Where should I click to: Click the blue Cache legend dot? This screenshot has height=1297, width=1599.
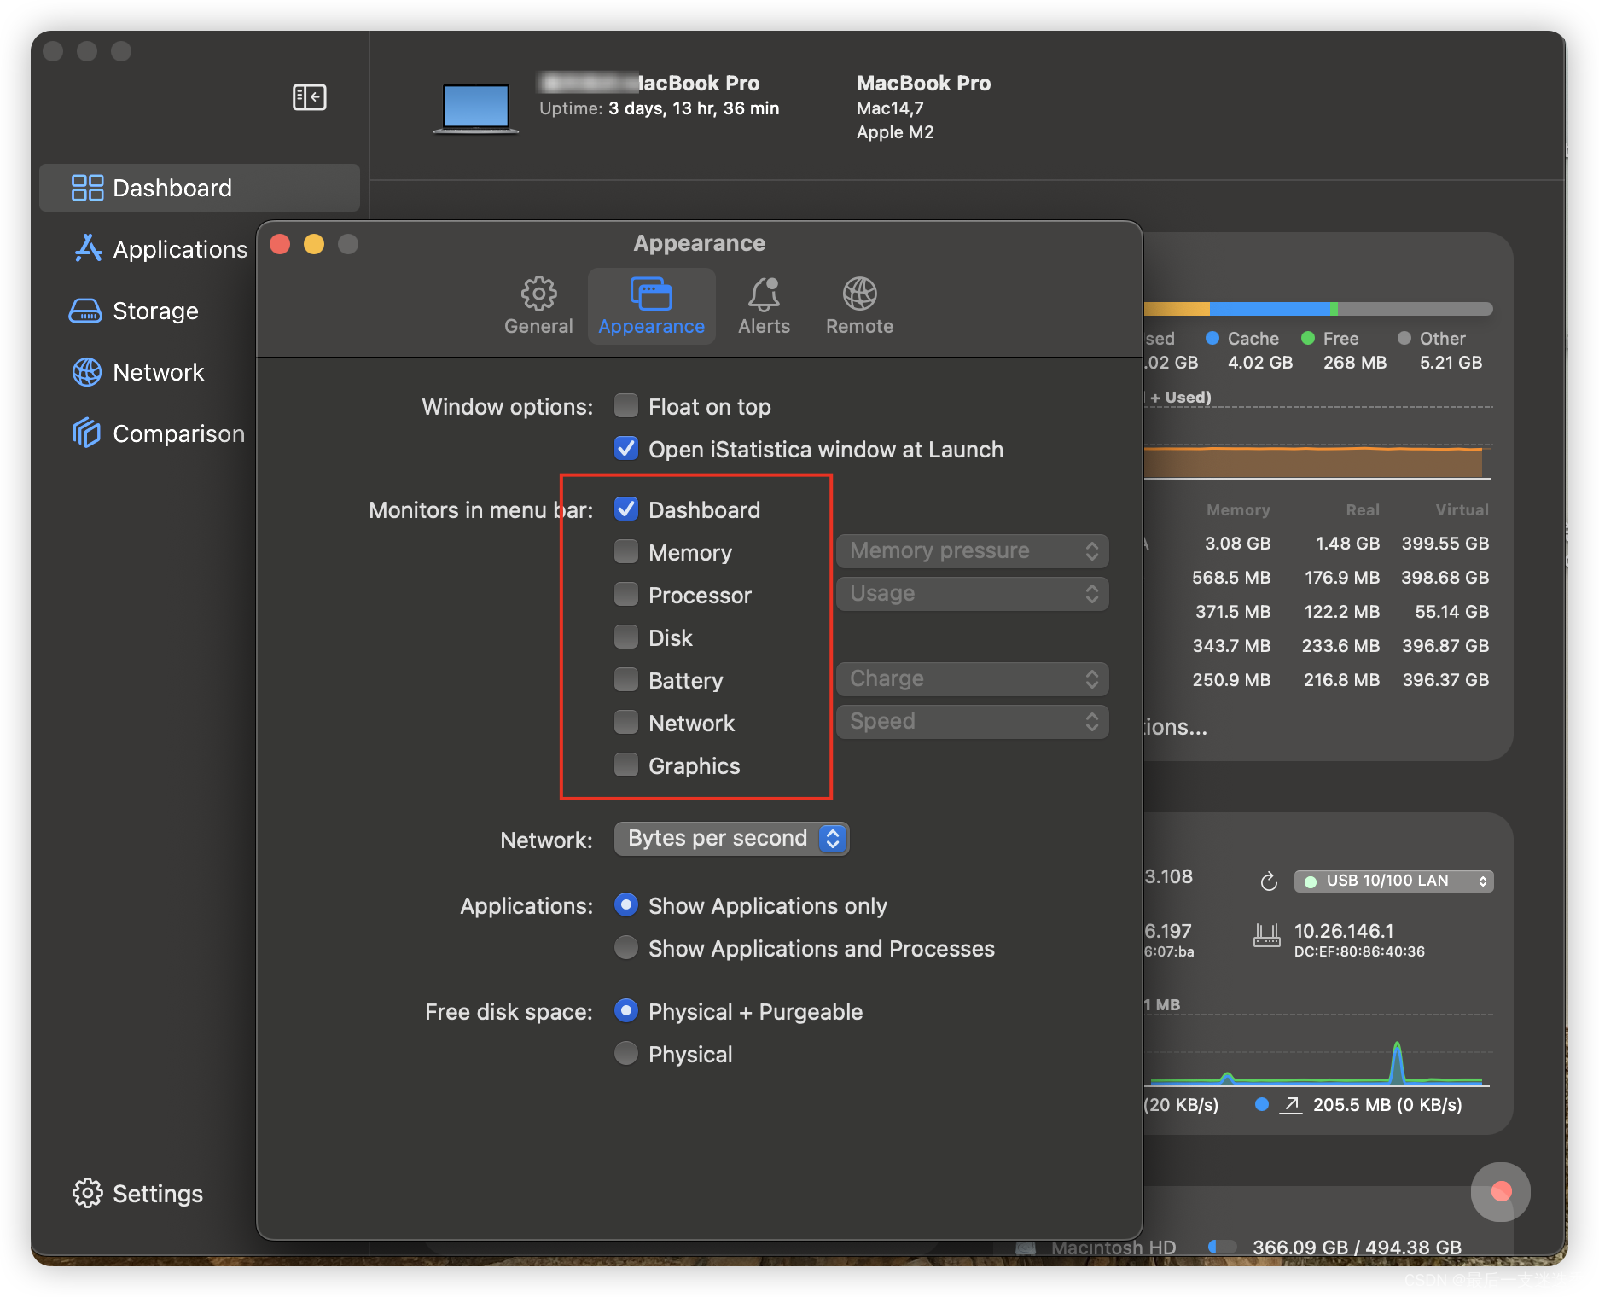[x=1212, y=338]
